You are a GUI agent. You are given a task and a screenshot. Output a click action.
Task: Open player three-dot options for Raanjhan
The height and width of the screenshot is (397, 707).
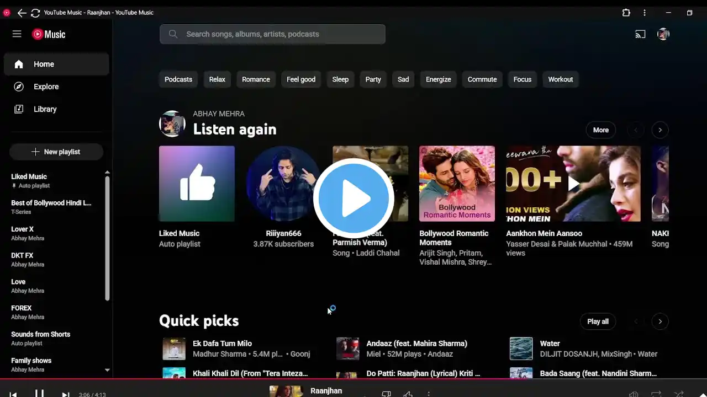(429, 394)
